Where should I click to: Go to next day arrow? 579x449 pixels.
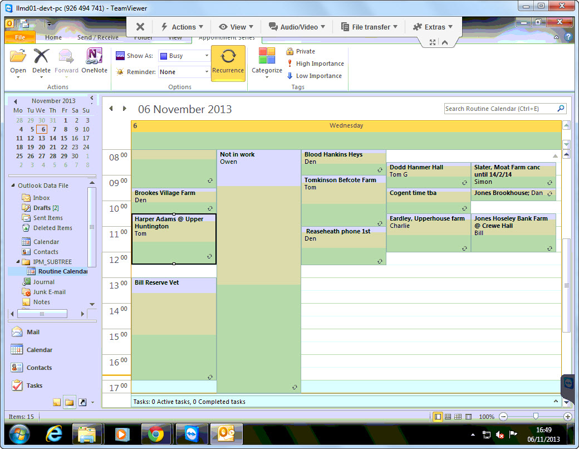coord(125,109)
